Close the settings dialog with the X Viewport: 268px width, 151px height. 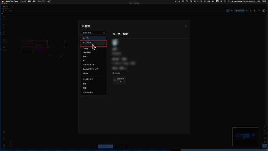pyautogui.click(x=186, y=26)
